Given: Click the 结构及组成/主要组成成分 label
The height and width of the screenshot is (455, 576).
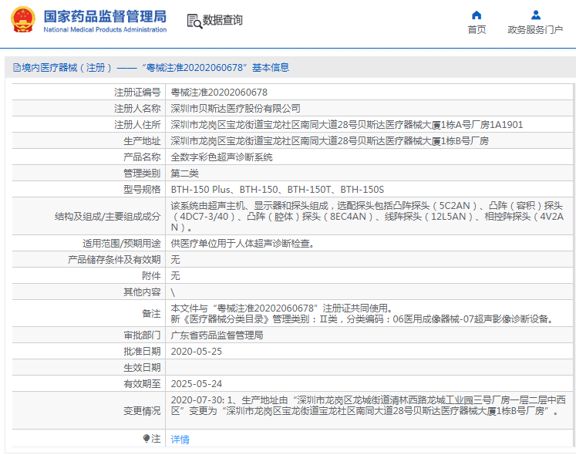Looking at the screenshot, I should pos(108,217).
